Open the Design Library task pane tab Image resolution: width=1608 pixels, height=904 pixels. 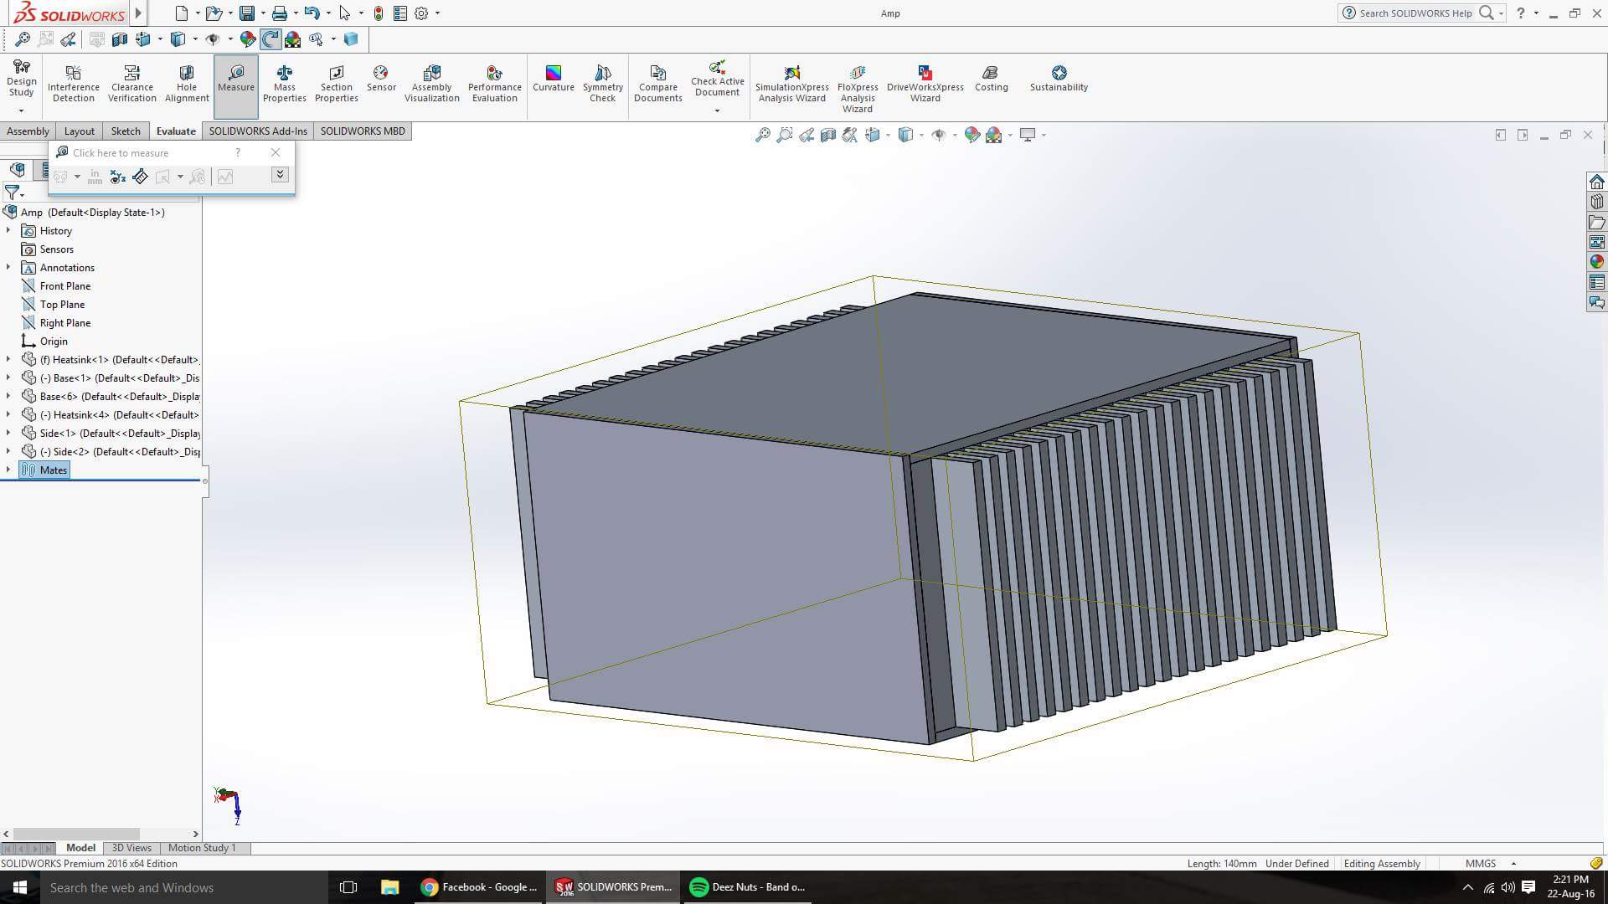click(1597, 202)
